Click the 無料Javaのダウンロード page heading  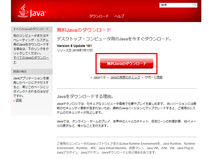[84, 30]
